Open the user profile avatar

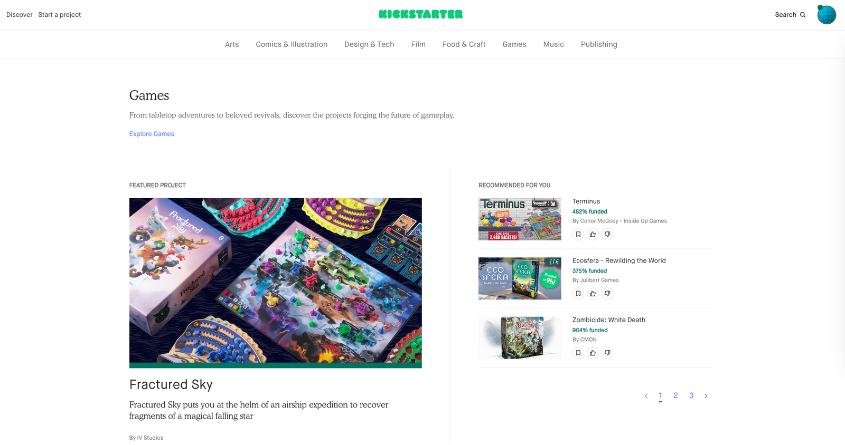827,15
